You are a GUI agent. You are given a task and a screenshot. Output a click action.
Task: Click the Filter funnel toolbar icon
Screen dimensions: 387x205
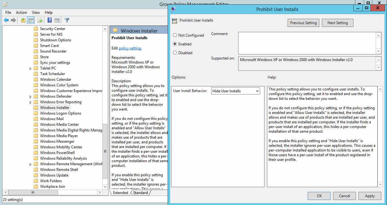coord(67,20)
